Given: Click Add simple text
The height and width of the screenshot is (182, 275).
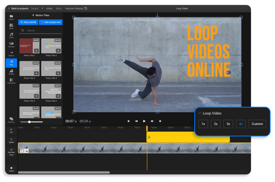Looking at the screenshot, I should click(x=50, y=22).
